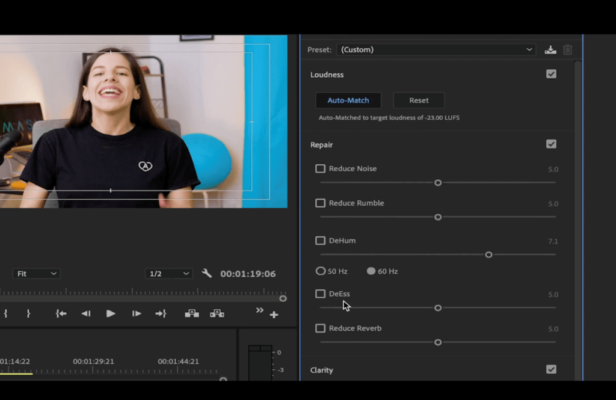The image size is (616, 400).
Task: Click the timecode display field
Action: [x=248, y=273]
